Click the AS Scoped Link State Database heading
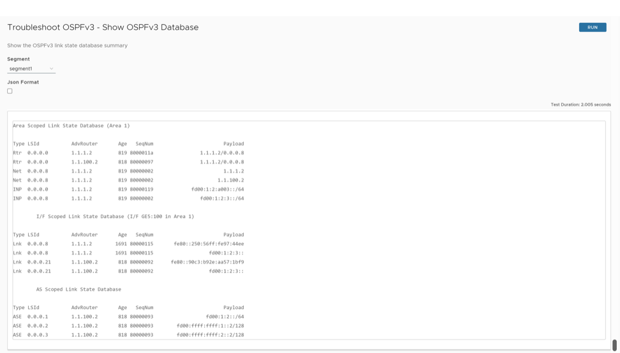This screenshot has width=620, height=353. point(78,289)
